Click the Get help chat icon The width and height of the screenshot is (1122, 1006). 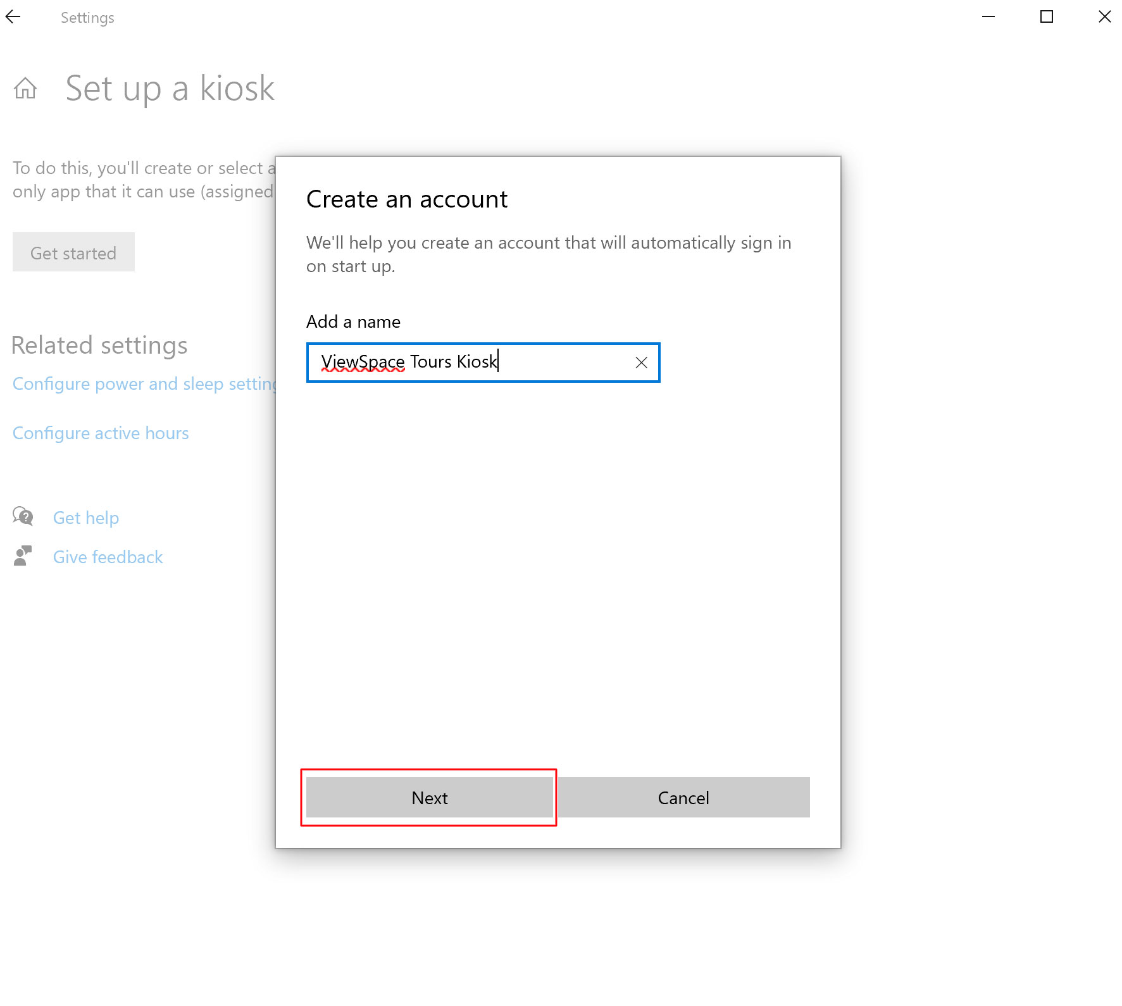(x=23, y=517)
